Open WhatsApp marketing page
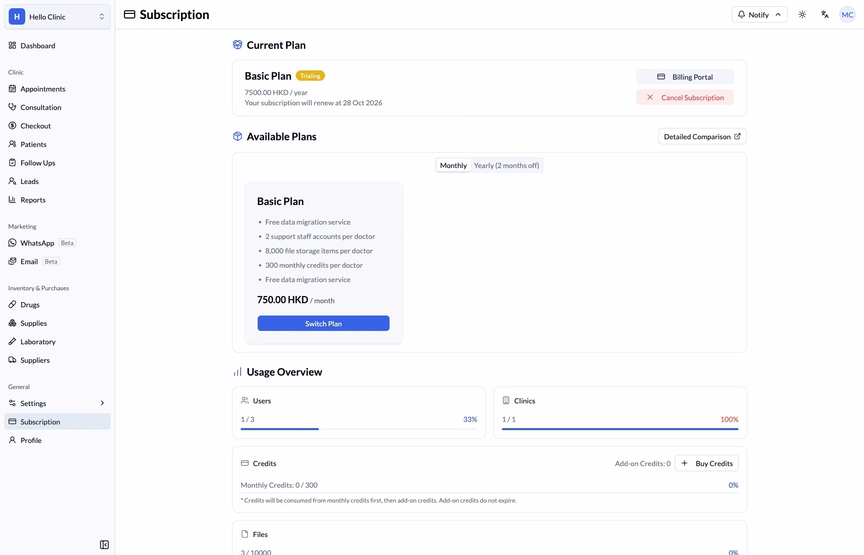This screenshot has width=864, height=555. click(57, 243)
